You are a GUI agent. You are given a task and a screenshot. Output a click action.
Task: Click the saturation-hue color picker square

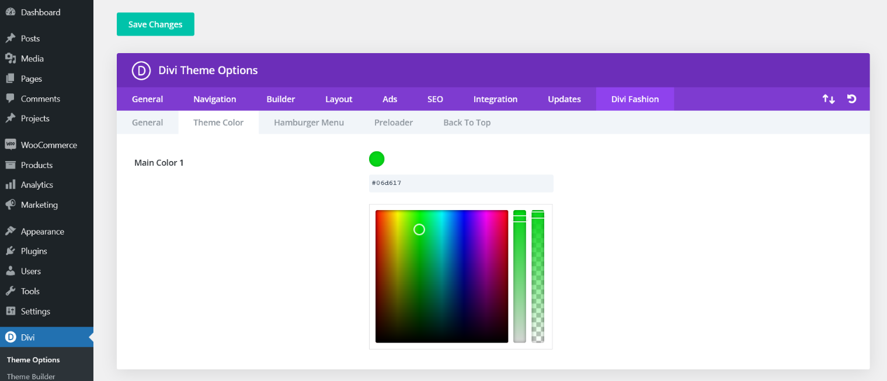pyautogui.click(x=442, y=276)
